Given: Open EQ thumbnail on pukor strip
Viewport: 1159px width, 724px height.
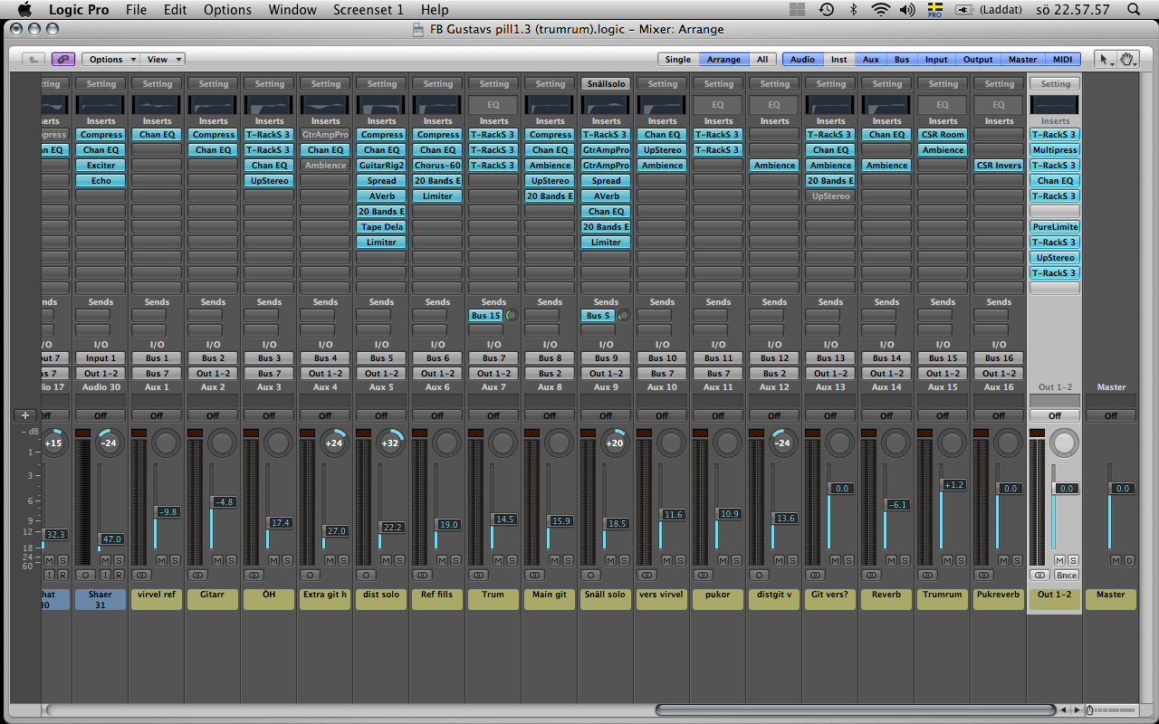Looking at the screenshot, I should [718, 105].
